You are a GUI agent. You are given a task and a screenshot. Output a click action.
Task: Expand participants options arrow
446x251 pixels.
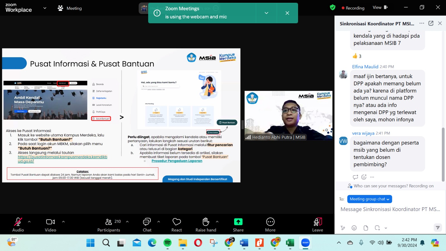[x=127, y=222]
